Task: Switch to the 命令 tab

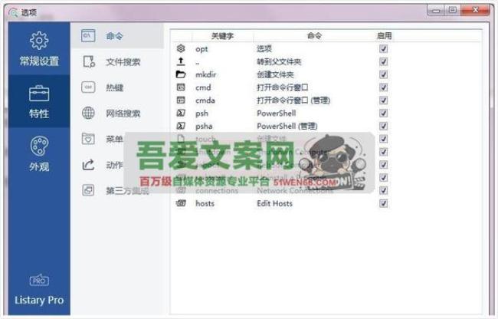Action: [115, 36]
